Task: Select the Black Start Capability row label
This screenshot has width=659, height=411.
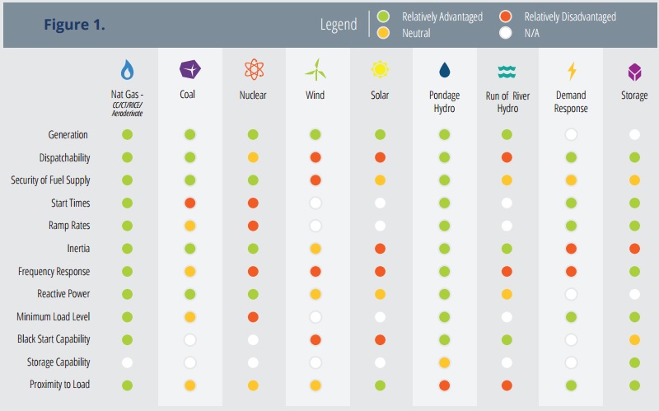Action: (x=54, y=339)
